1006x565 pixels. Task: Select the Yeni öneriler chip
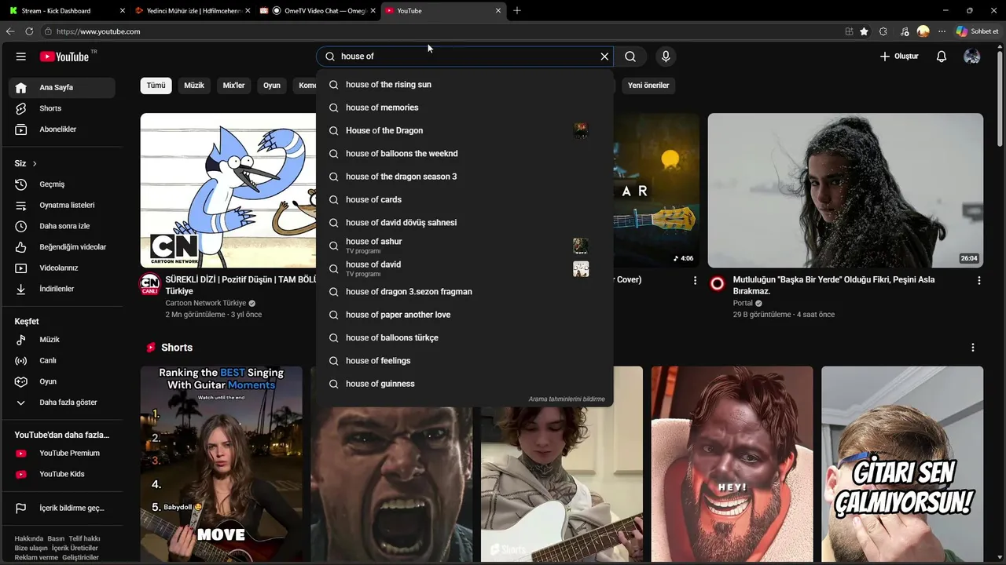click(648, 86)
